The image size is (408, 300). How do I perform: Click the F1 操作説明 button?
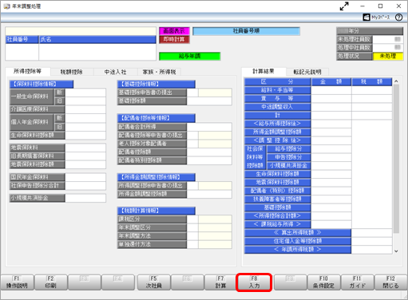17,282
